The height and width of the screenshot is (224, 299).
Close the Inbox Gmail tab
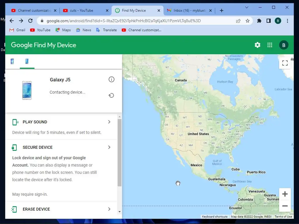(211, 10)
